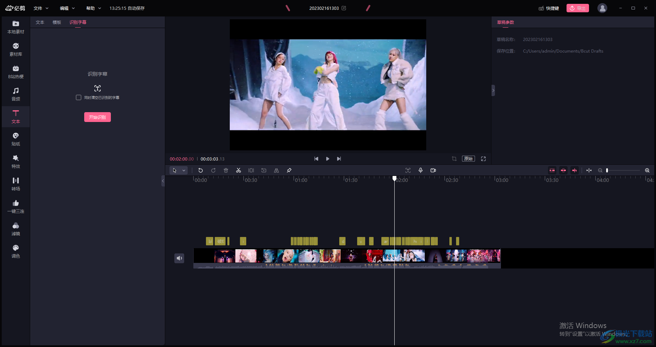Open the 编辑 menu dropdown
Image resolution: width=656 pixels, height=347 pixels.
pos(67,8)
